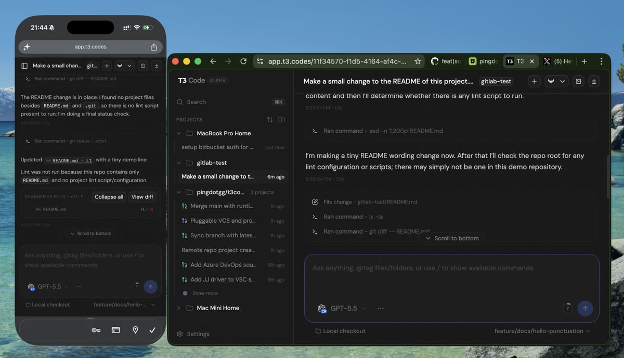Screen dimensions: 624x358
Task: Open the site info icon in Chrome address bar
Action: click(x=261, y=61)
